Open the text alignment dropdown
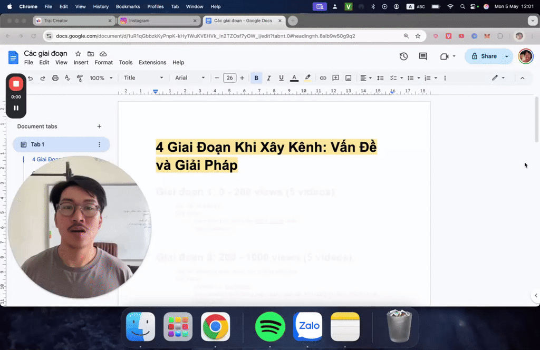 366,78
